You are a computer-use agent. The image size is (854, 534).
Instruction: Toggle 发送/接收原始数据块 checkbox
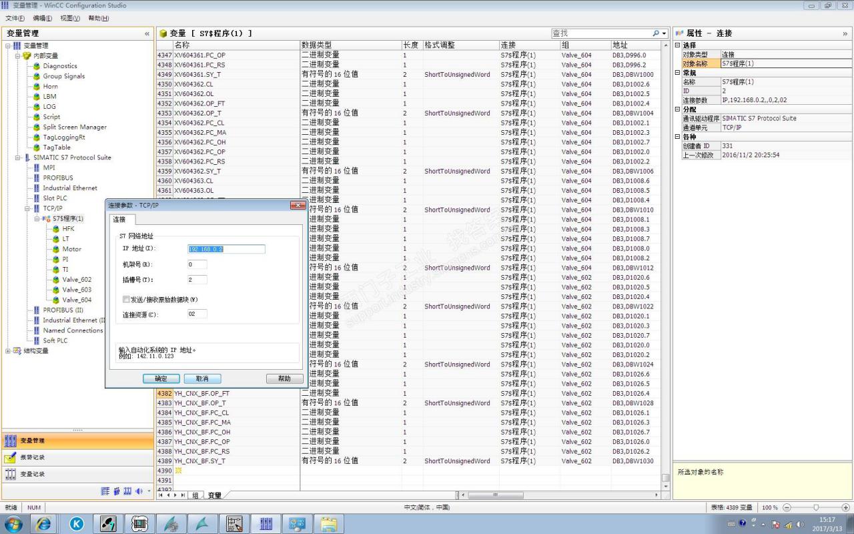(x=126, y=300)
